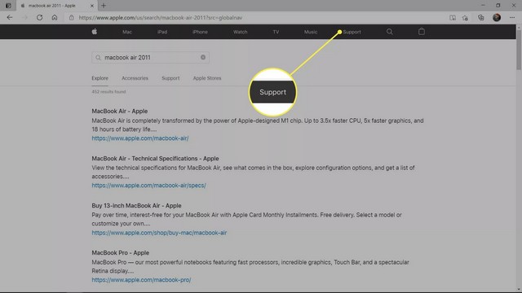Go back to previous page
Screen dimensions: 522x293
pyautogui.click(x=10, y=18)
